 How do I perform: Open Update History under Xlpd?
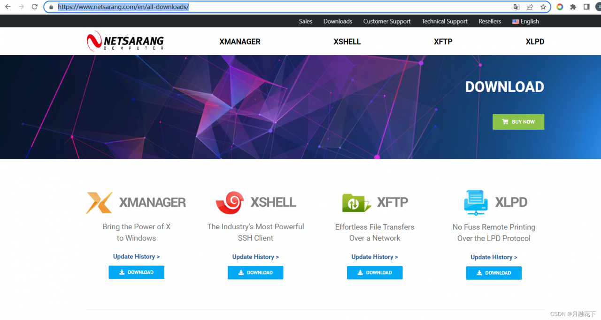pyautogui.click(x=494, y=257)
